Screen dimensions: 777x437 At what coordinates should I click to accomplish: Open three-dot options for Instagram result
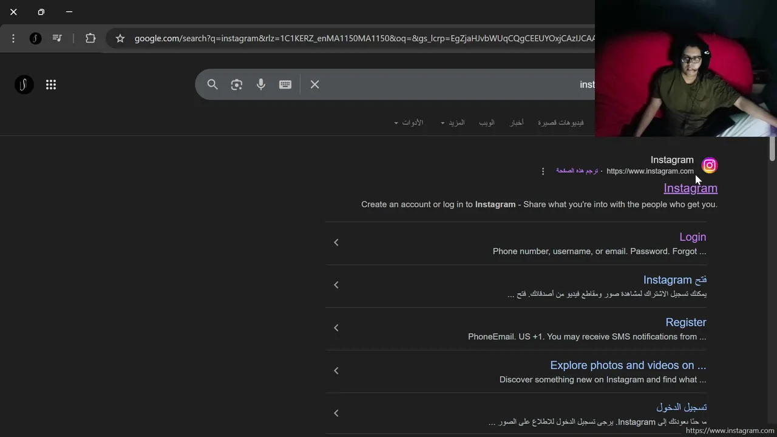pos(543,171)
